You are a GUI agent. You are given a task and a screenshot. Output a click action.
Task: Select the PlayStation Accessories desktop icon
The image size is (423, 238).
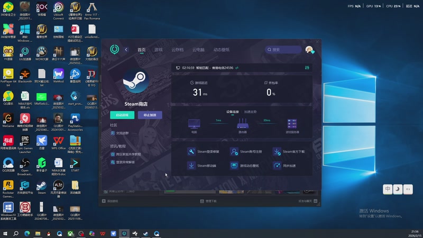pos(75,122)
